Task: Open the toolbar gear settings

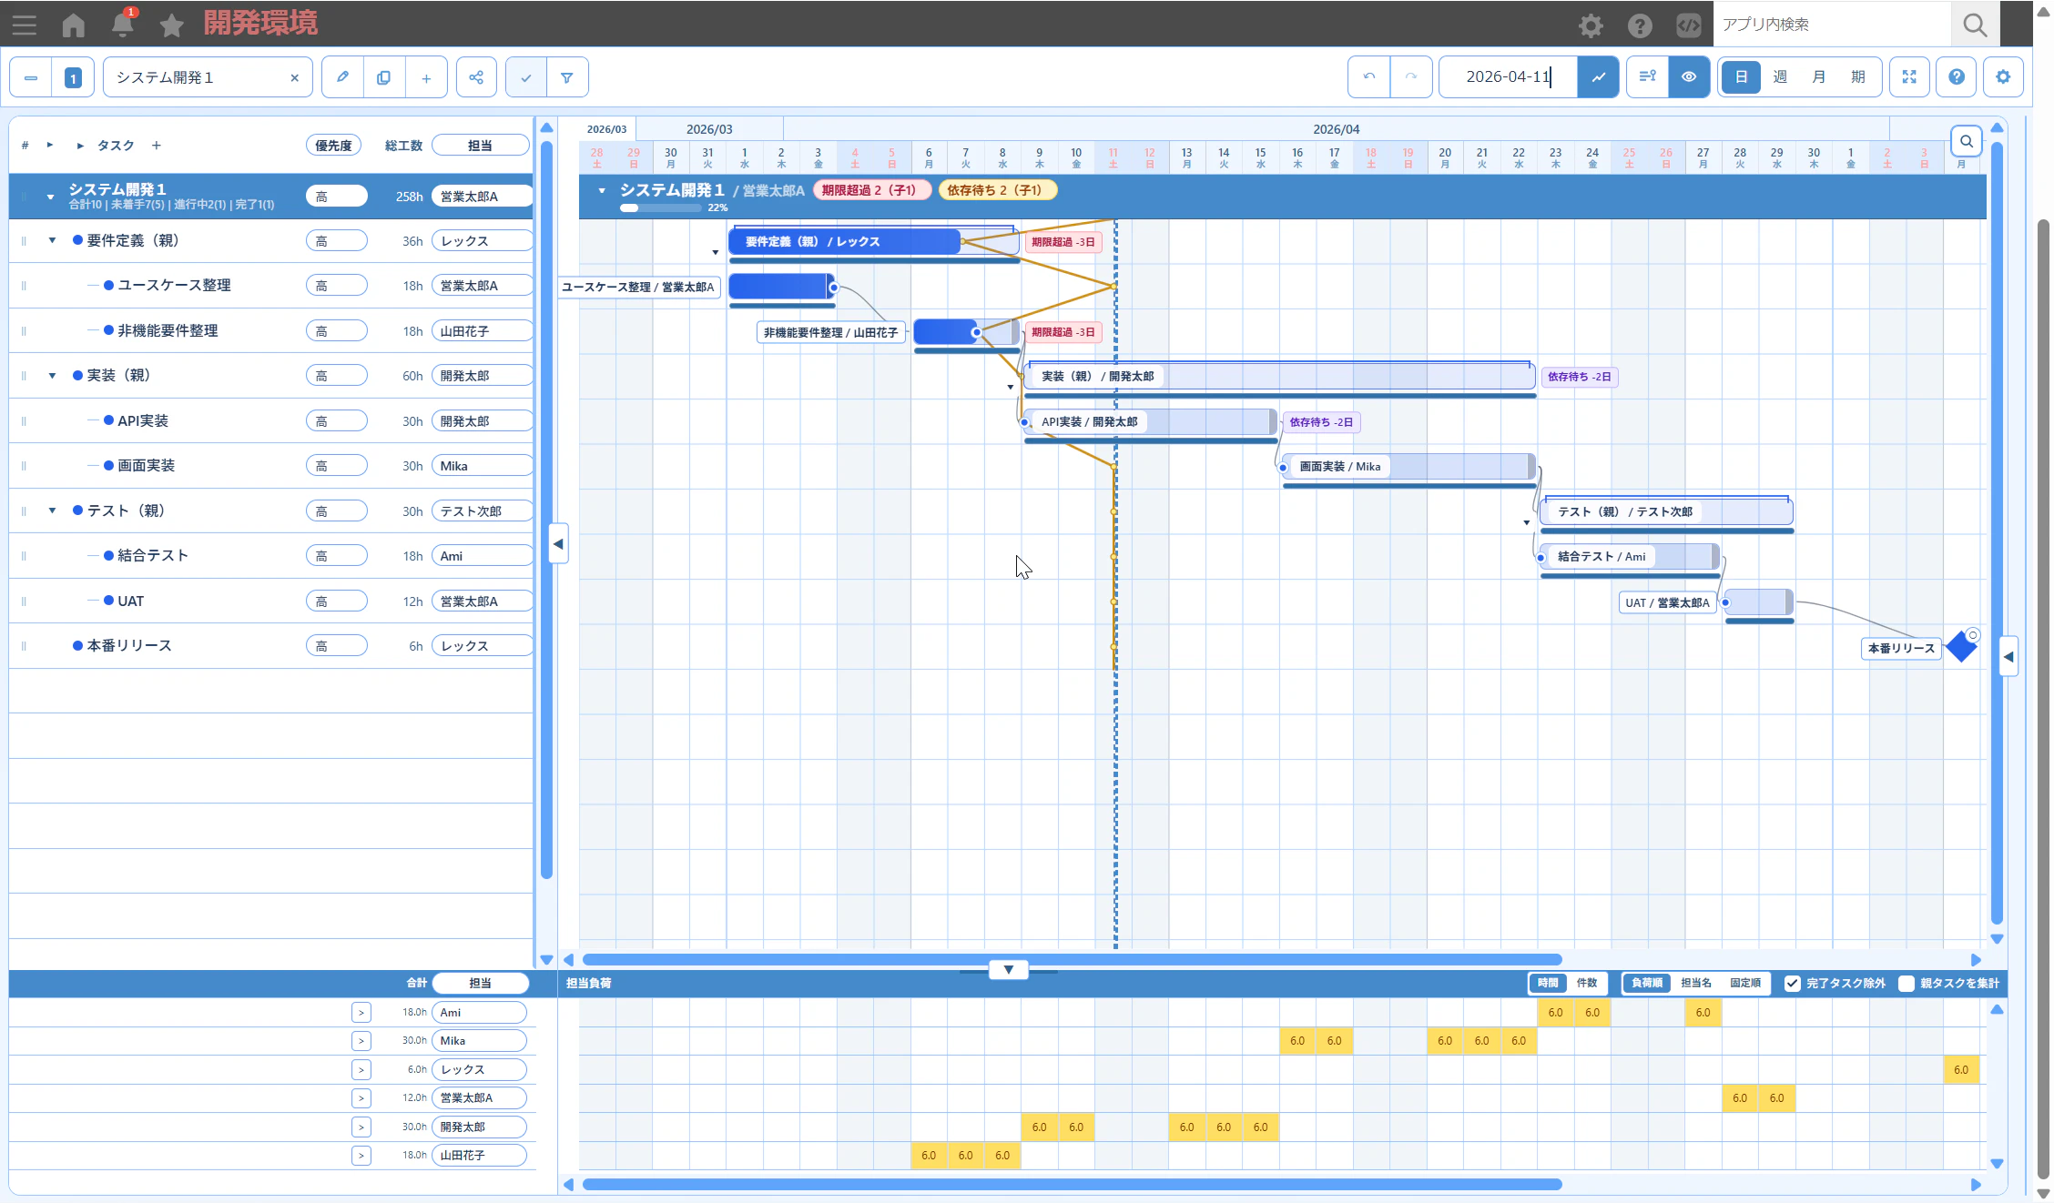Action: point(2003,77)
